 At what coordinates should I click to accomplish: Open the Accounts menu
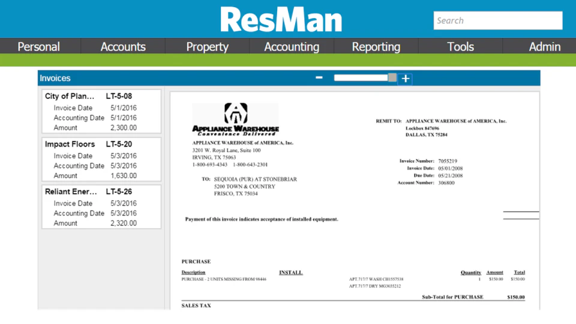tap(123, 47)
